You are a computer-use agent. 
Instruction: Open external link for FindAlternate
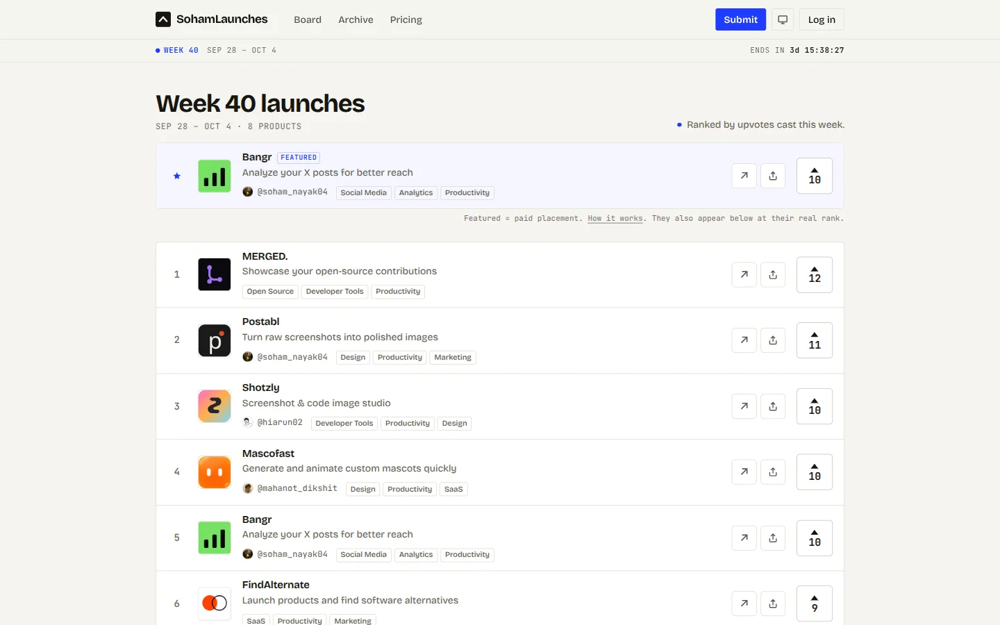[x=744, y=603]
